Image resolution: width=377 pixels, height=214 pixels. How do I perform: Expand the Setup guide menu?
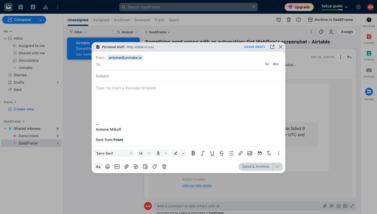coord(335,7)
